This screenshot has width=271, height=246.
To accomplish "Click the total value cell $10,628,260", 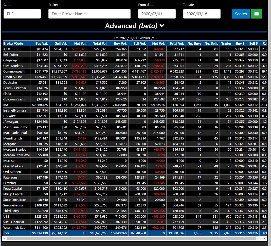I will click(99, 233).
